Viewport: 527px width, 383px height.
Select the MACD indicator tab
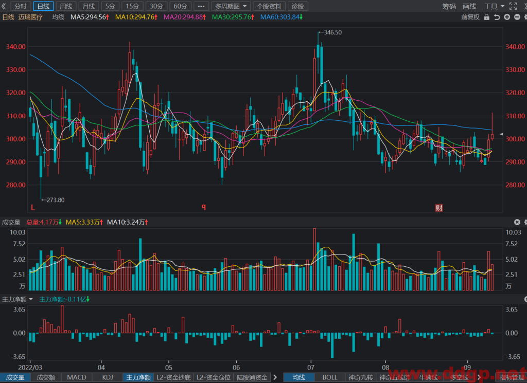(77, 377)
